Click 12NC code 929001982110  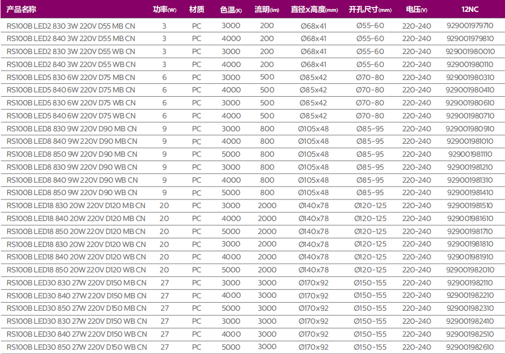pos(470,283)
